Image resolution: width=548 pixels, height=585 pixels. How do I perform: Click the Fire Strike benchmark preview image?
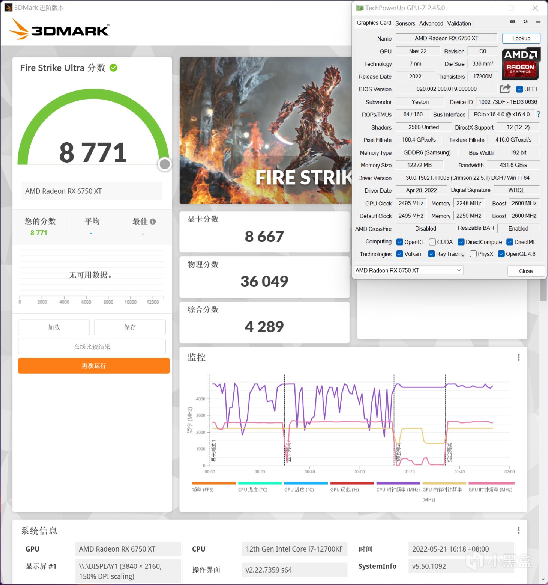[x=266, y=131]
